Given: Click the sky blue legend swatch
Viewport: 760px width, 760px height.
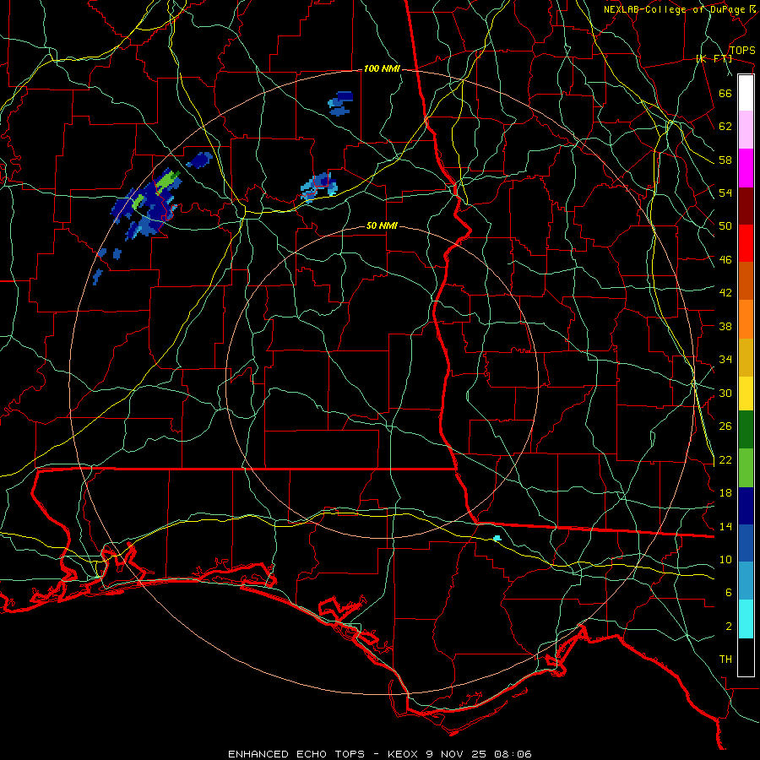Looking at the screenshot, I should pyautogui.click(x=746, y=581).
